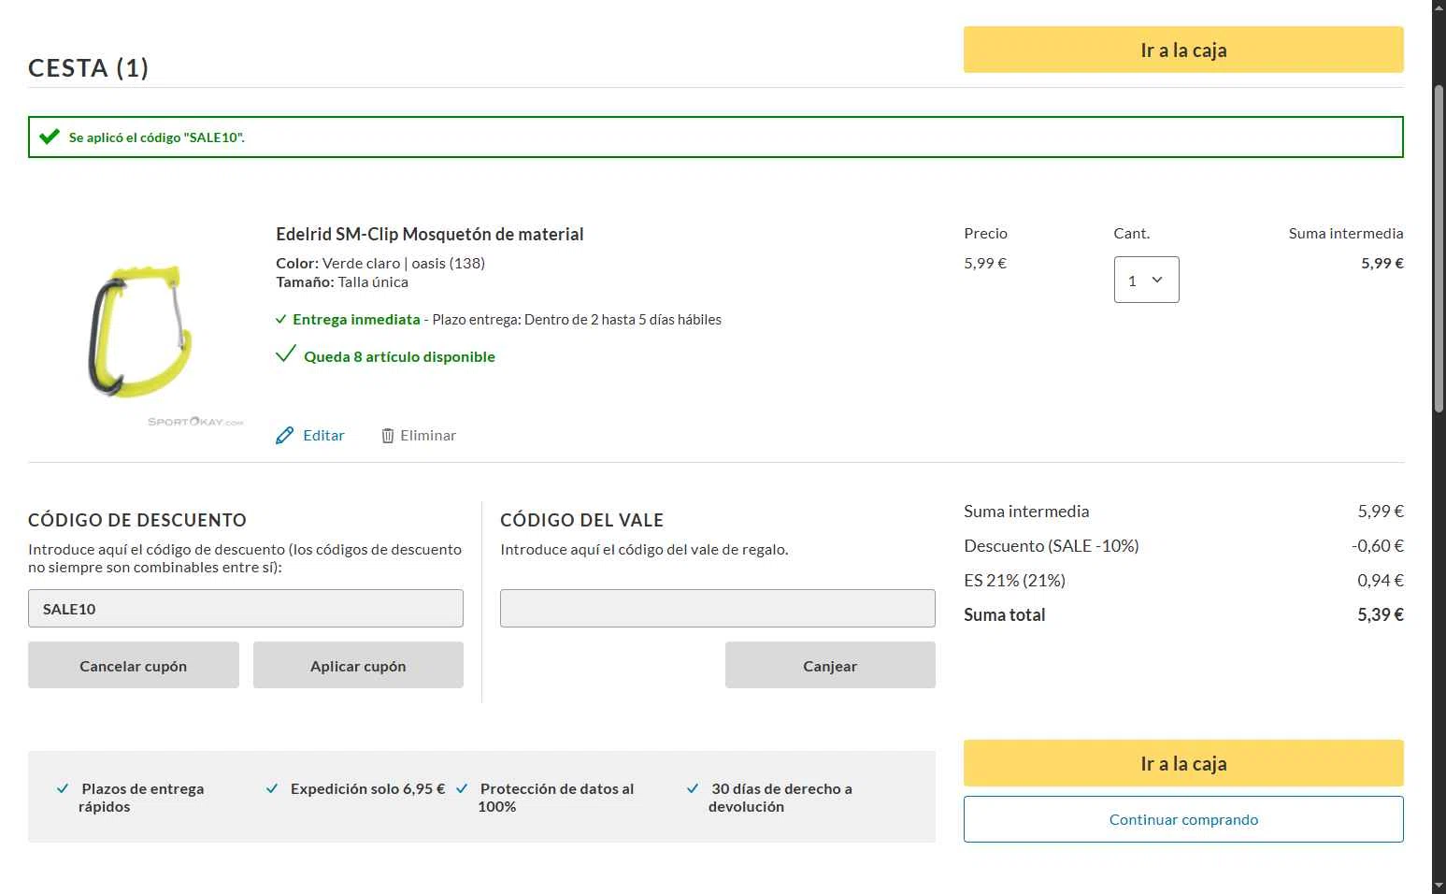This screenshot has width=1446, height=894.
Task: Click Plazos de entrega rápidos text
Action: coord(141,798)
